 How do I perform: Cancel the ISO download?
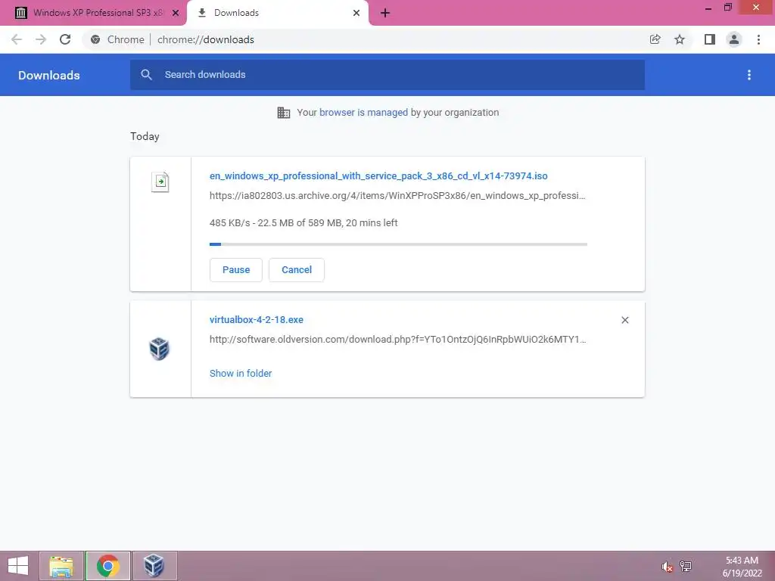(x=297, y=270)
